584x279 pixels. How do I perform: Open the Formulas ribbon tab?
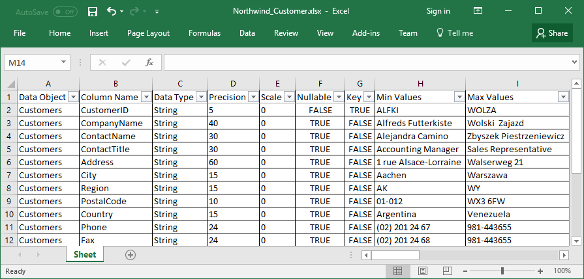[204, 33]
